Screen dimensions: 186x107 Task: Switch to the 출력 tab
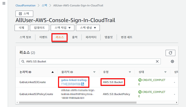(75, 37)
